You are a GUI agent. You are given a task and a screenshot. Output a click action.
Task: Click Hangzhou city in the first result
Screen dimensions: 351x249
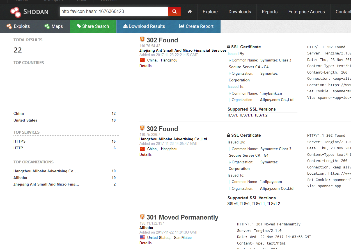click(x=169, y=60)
